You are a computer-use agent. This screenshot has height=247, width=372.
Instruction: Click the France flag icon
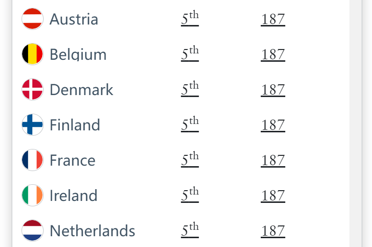pos(33,160)
